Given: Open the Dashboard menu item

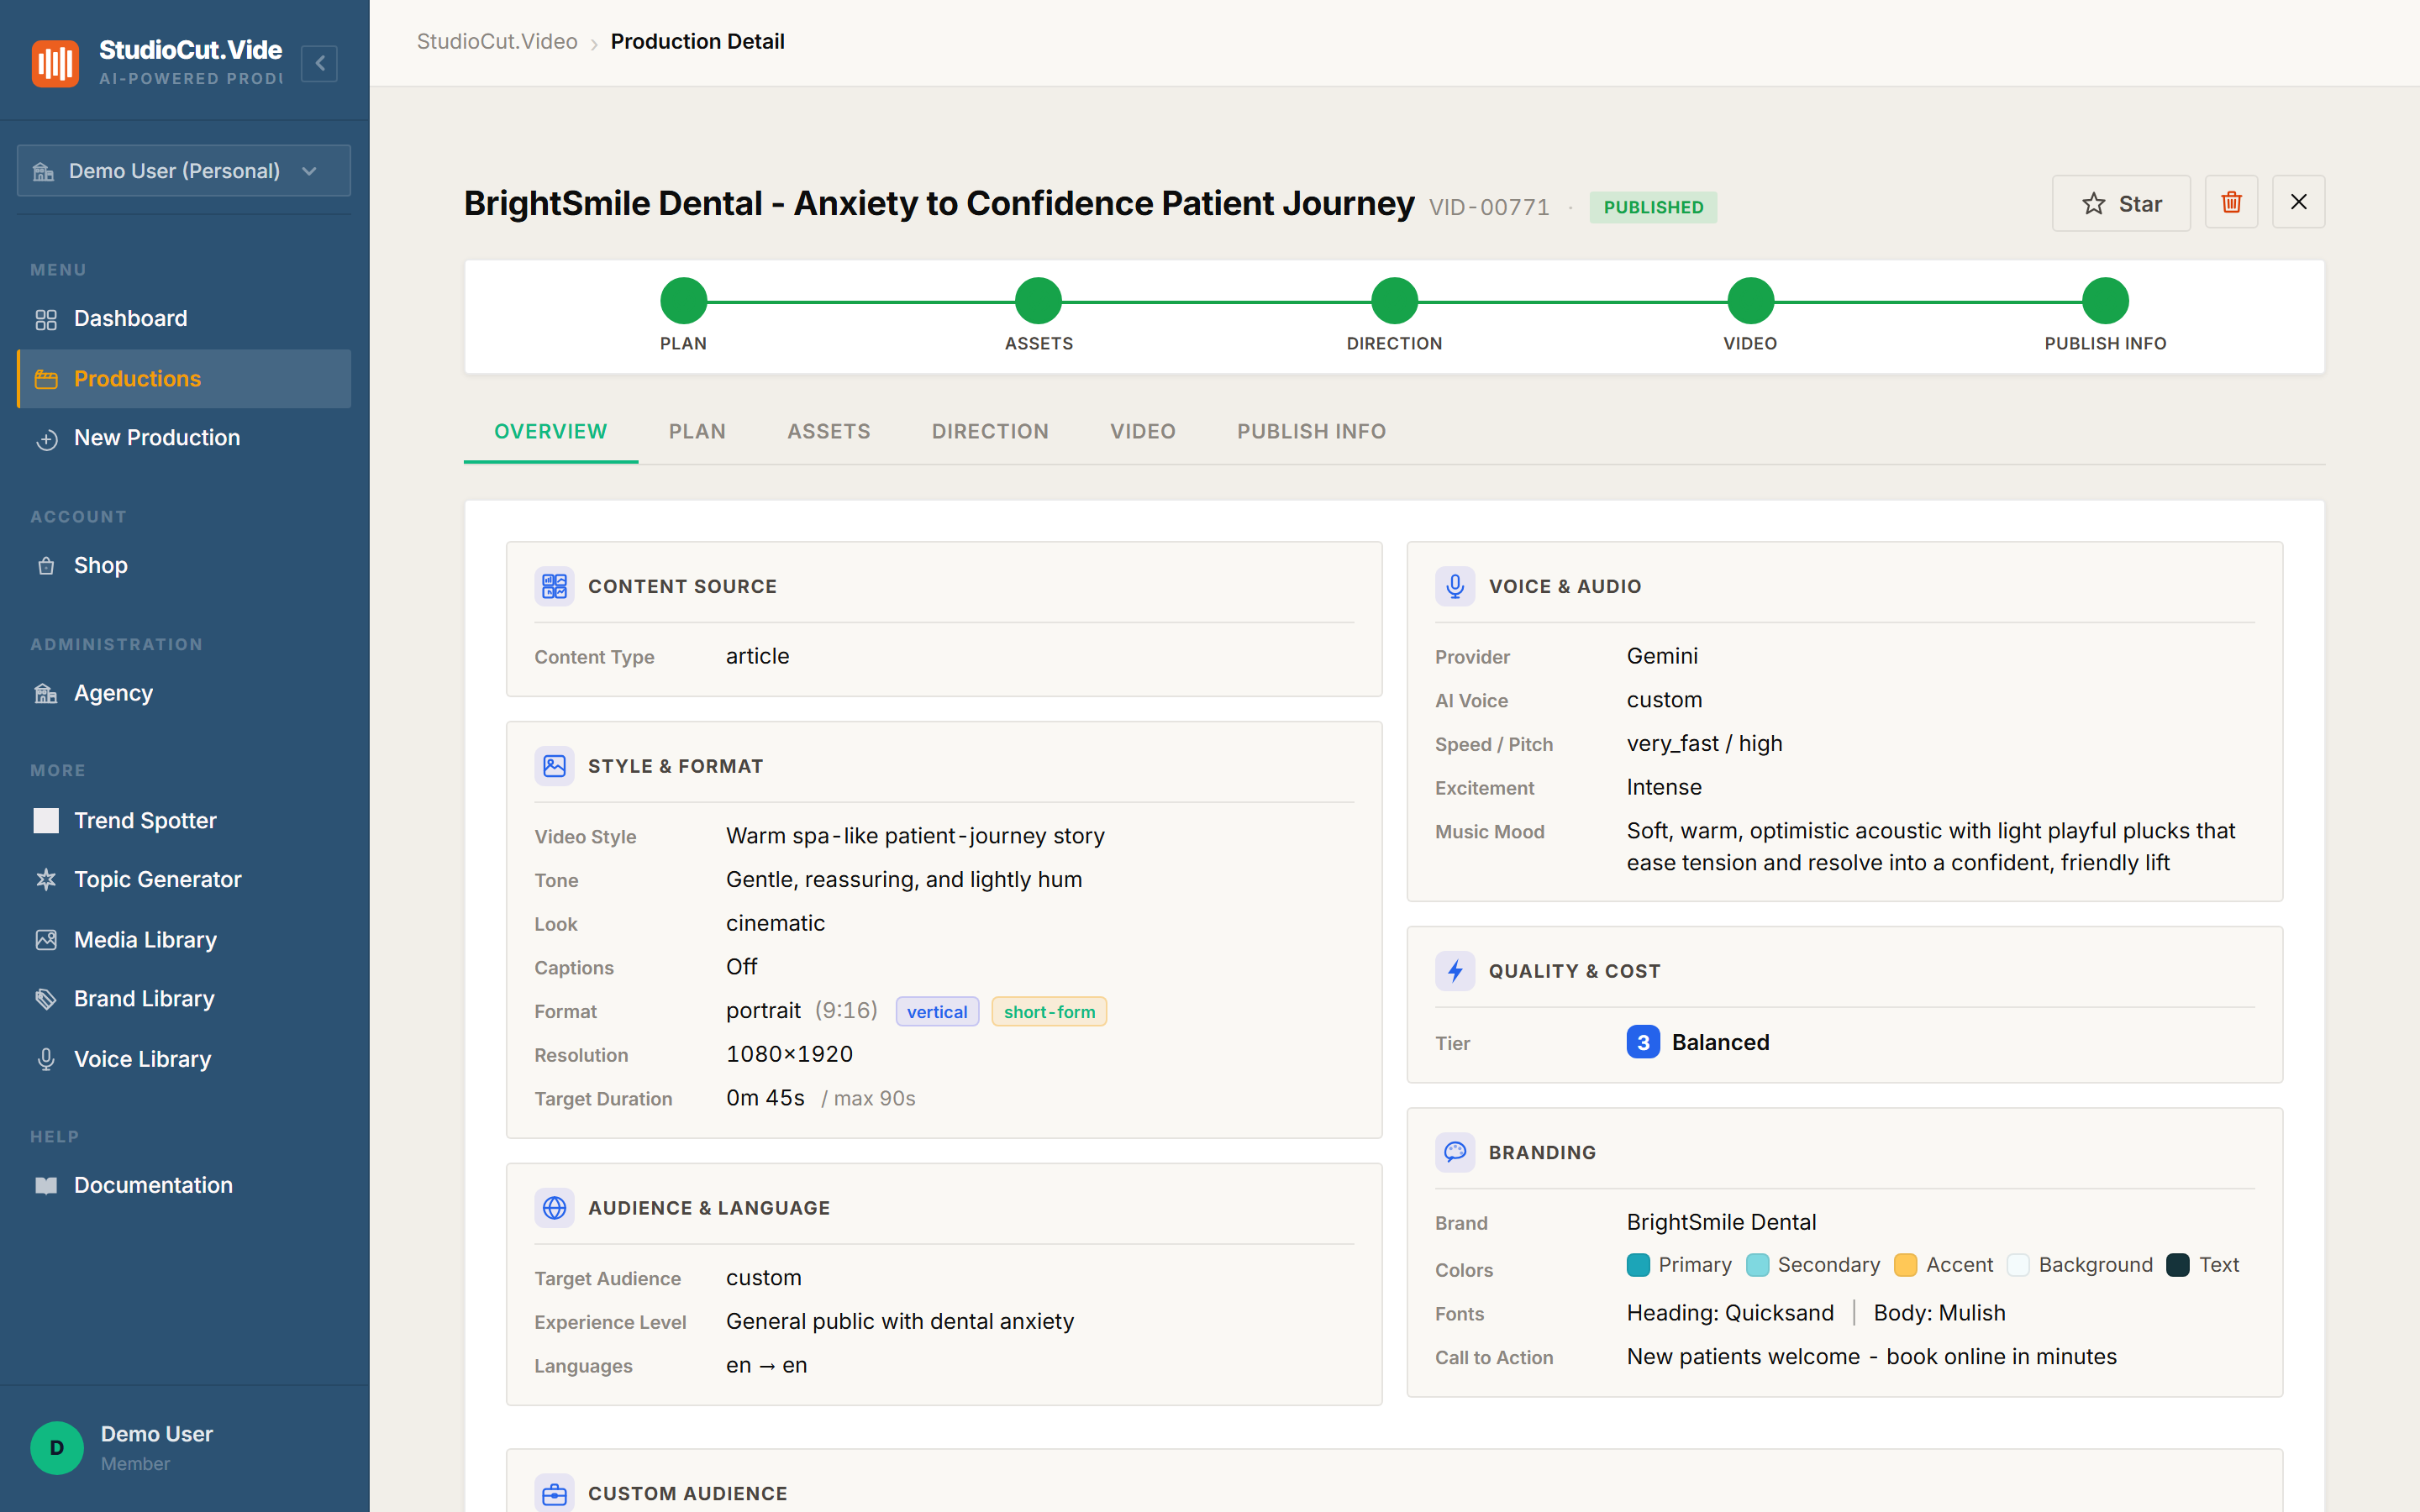Looking at the screenshot, I should coord(184,319).
